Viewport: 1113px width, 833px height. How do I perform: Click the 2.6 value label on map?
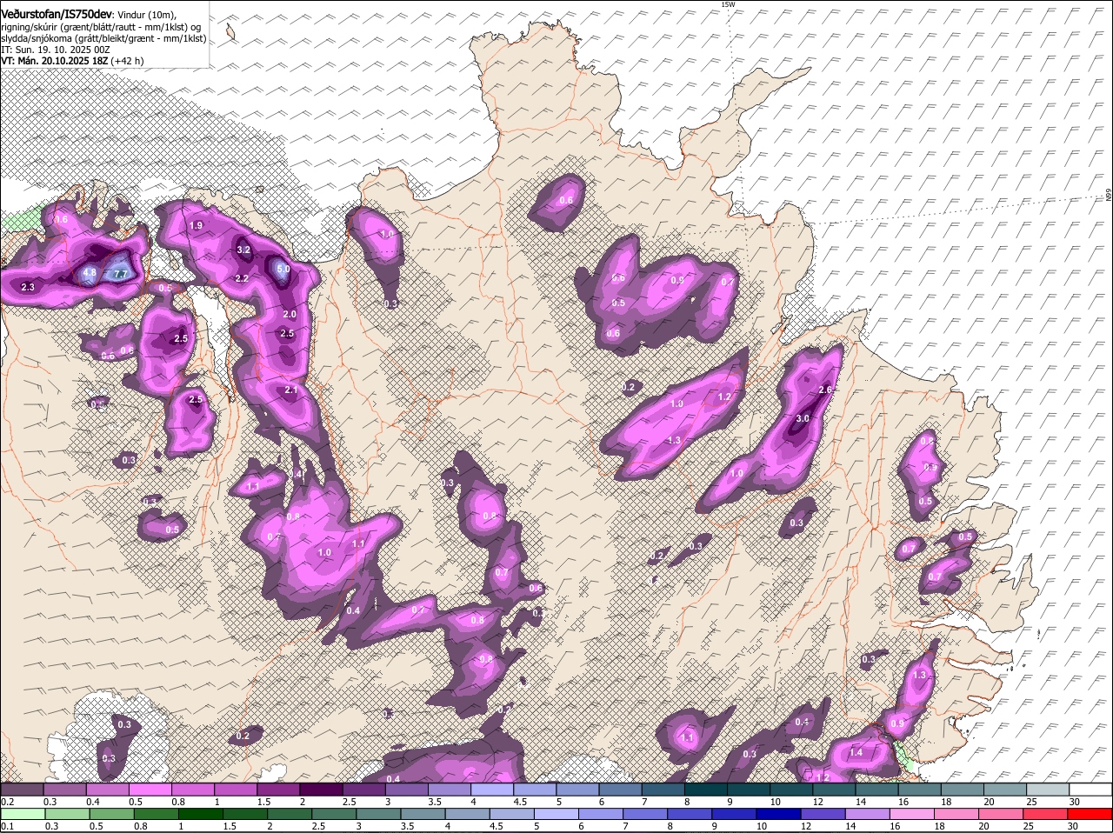(826, 390)
